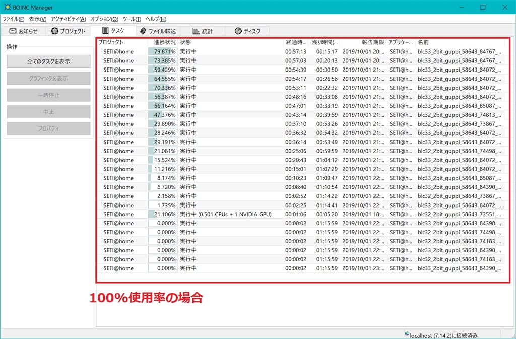Sort by the 状態 column header
Screen dimensions: 516x339
[x=230, y=42]
